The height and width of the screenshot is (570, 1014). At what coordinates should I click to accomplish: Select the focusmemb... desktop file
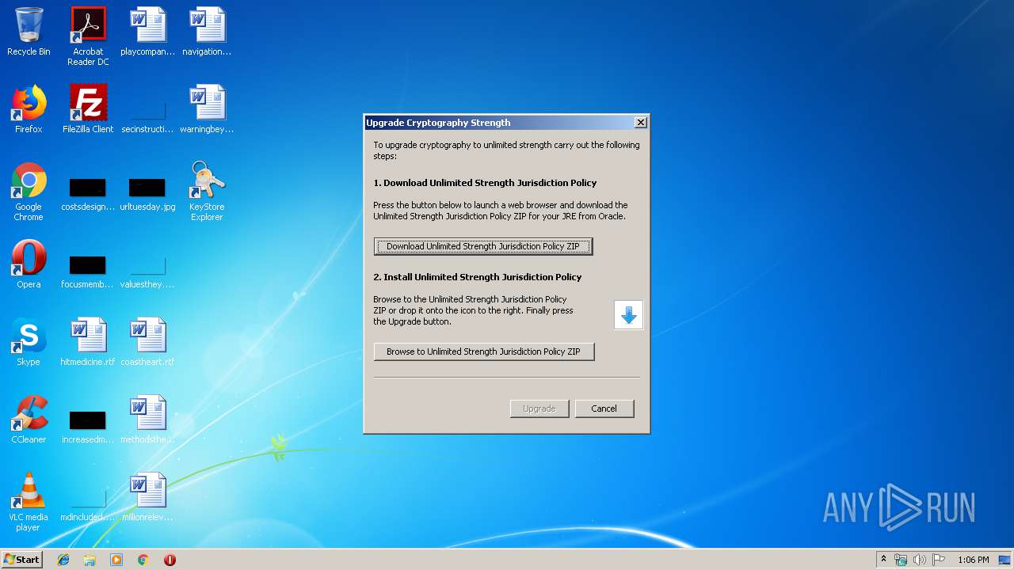point(88,270)
